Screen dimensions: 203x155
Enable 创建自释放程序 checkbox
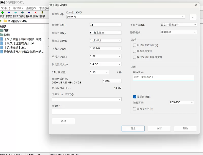(x=134, y=45)
